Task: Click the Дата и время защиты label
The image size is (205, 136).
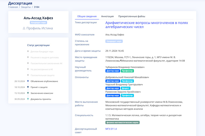Action: coord(88,51)
